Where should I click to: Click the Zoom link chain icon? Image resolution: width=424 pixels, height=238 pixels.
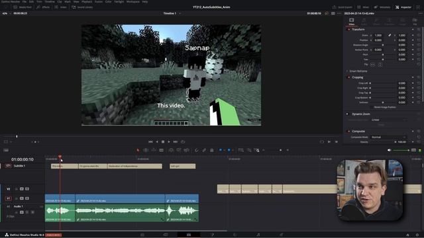[390, 35]
